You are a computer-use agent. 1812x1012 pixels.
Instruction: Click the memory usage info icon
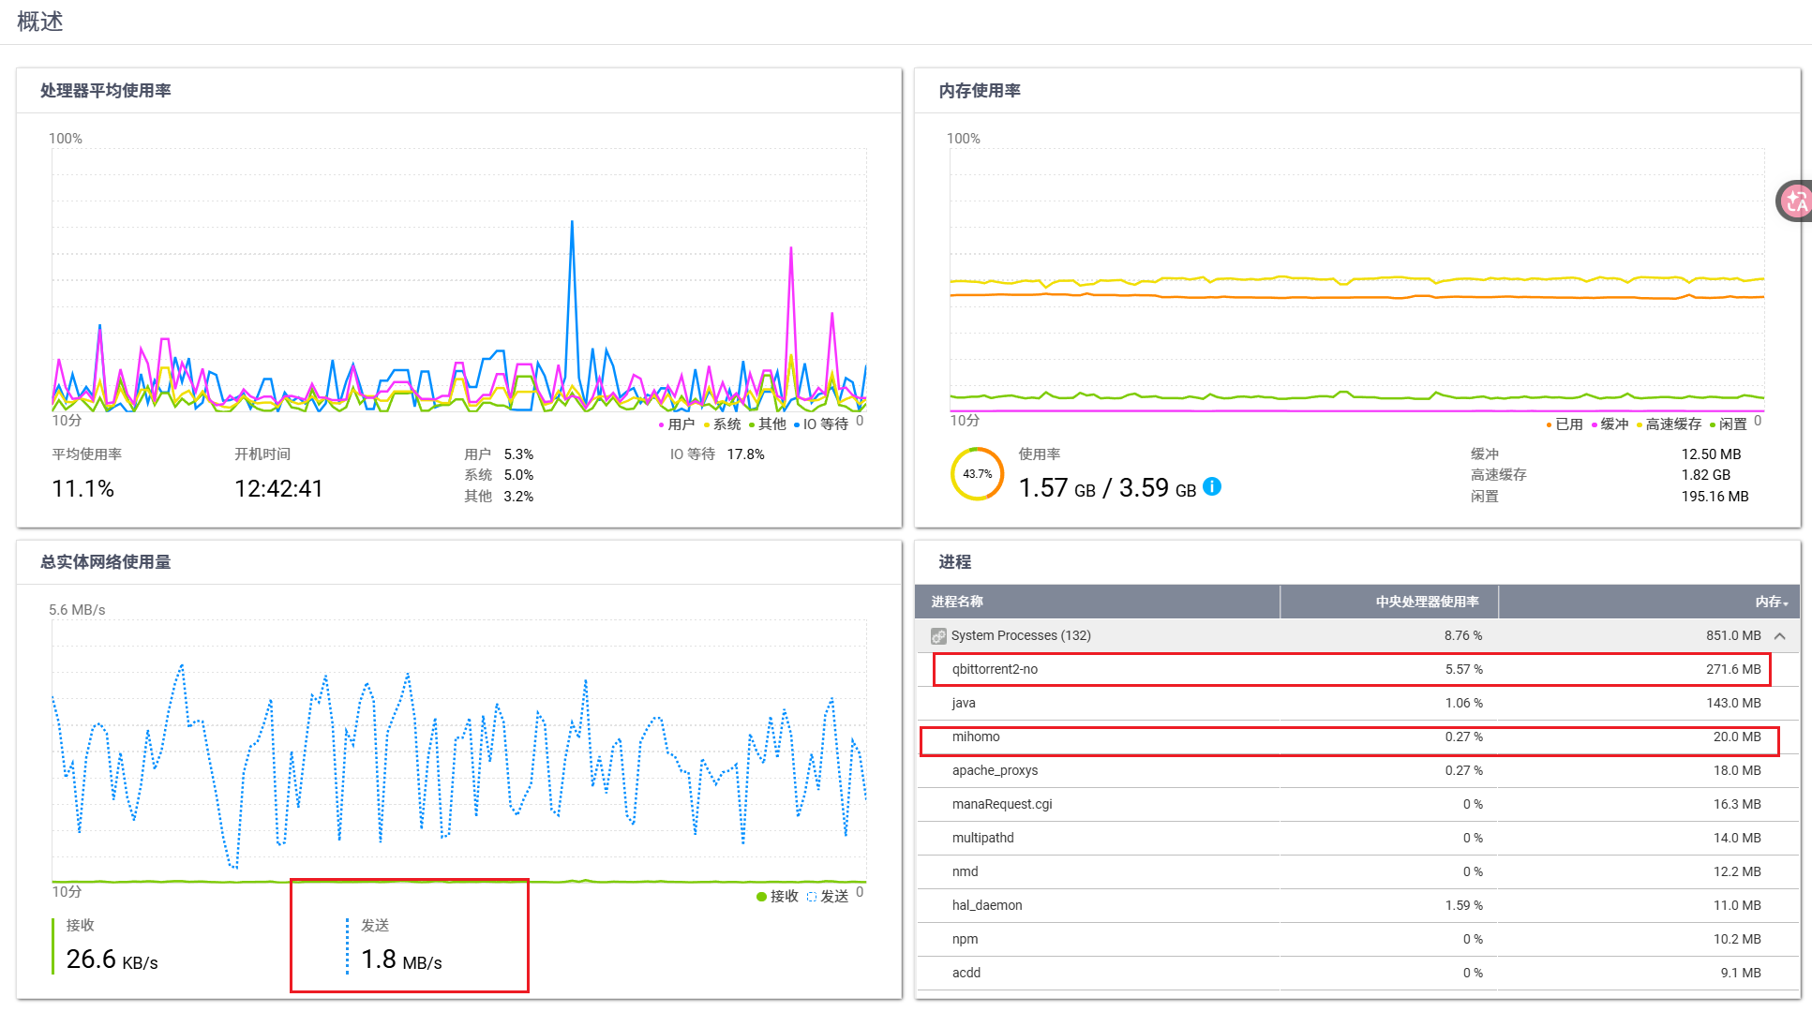[x=1212, y=486]
